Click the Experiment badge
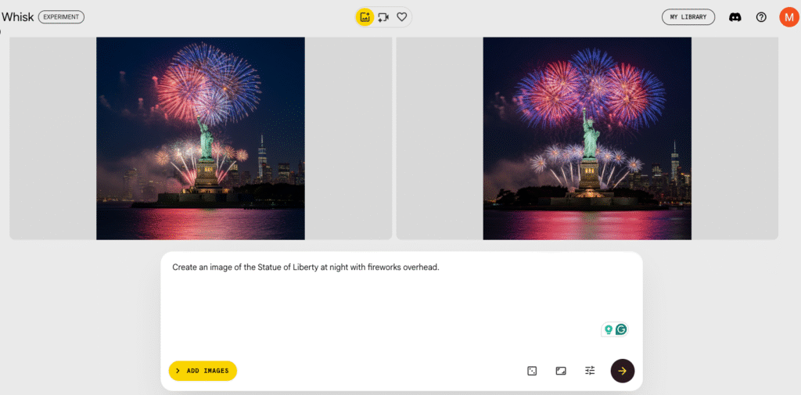This screenshot has height=395, width=801. (61, 17)
